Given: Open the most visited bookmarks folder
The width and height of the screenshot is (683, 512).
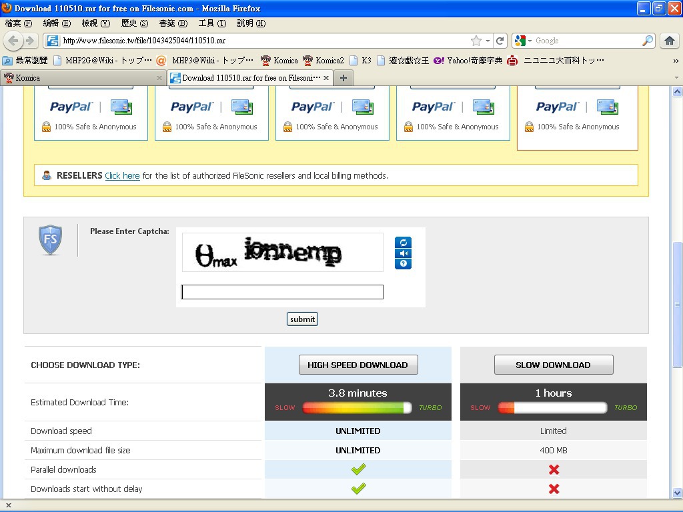Looking at the screenshot, I should click(25, 61).
